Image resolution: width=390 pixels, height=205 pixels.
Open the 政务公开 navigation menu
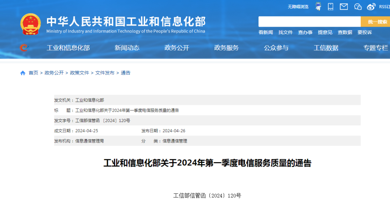[x=177, y=48]
